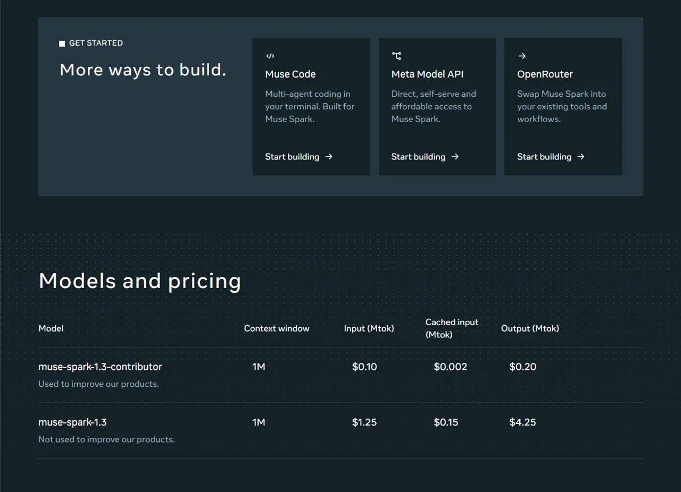Click the Context window column header
This screenshot has width=681, height=492.
click(277, 328)
